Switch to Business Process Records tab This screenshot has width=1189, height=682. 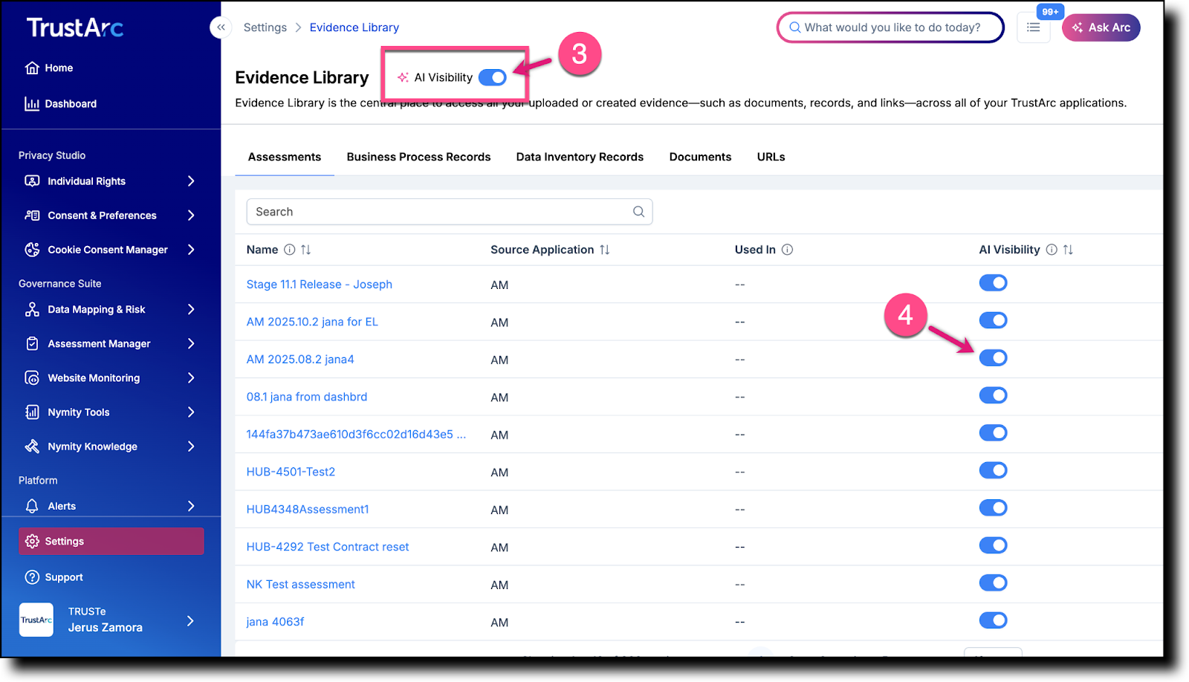pos(418,157)
